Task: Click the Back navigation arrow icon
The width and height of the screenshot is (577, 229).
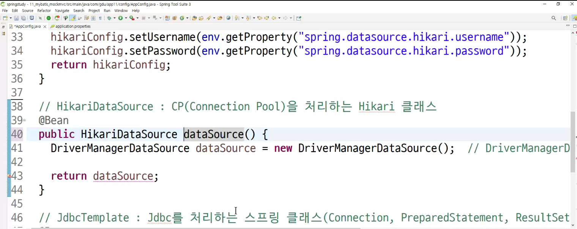Action: pos(274,18)
